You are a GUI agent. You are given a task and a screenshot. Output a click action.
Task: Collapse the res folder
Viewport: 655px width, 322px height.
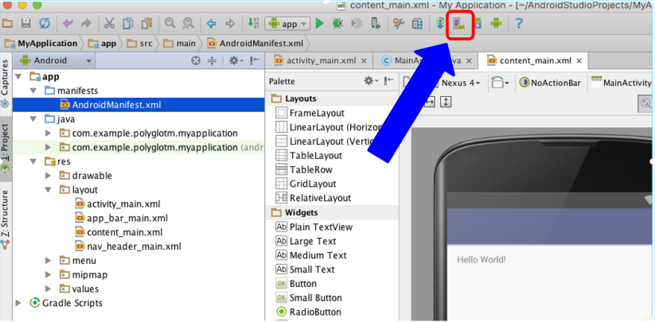pyautogui.click(x=33, y=161)
